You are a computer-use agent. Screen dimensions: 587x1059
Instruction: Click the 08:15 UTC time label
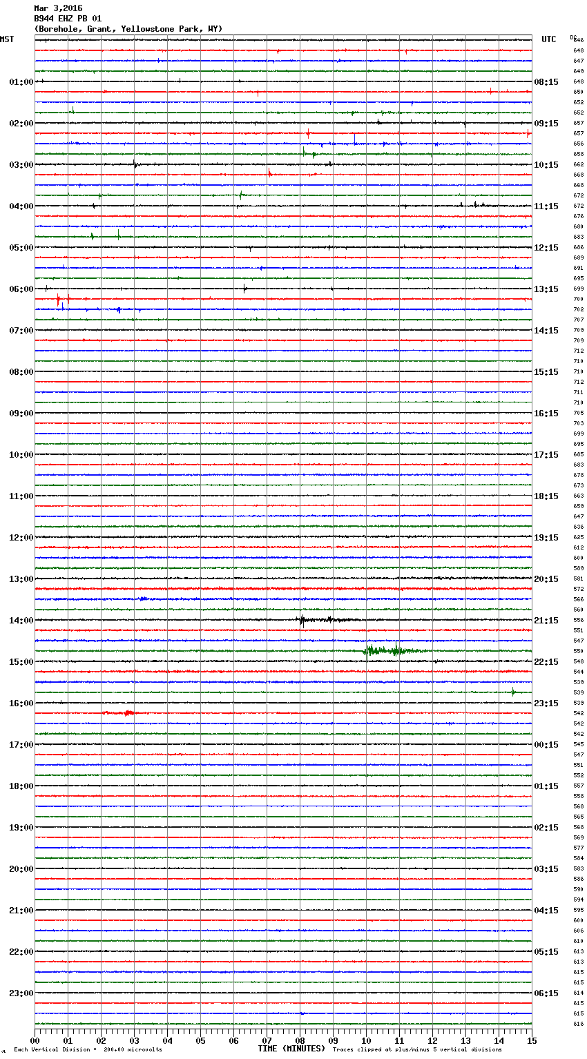click(x=546, y=82)
